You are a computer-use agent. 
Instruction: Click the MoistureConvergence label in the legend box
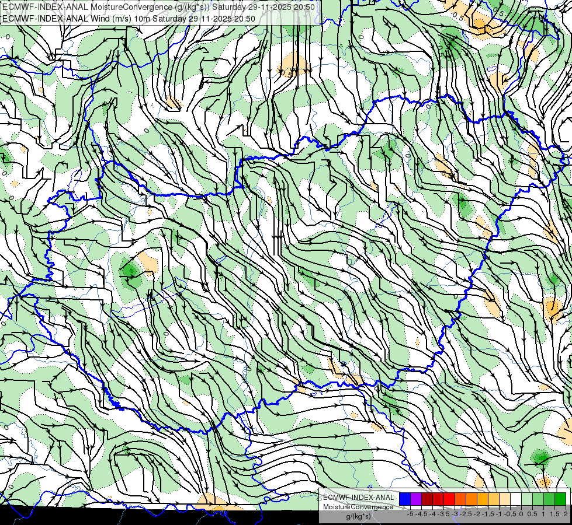(358, 507)
